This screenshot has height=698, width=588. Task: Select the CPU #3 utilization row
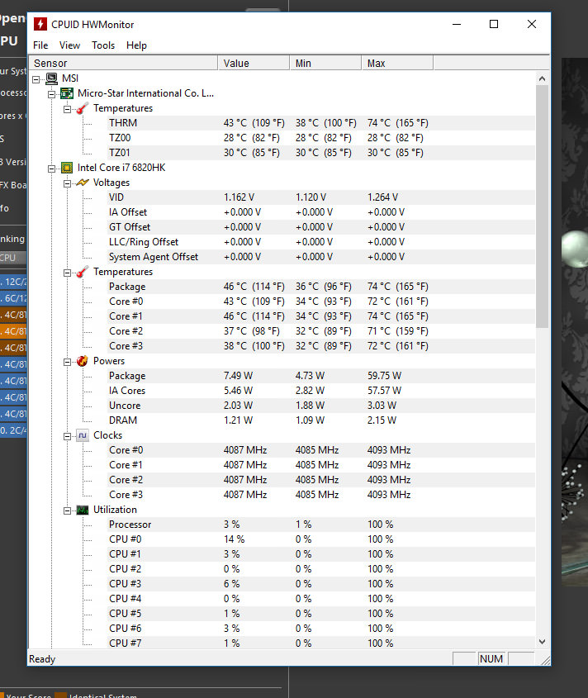pos(320,584)
